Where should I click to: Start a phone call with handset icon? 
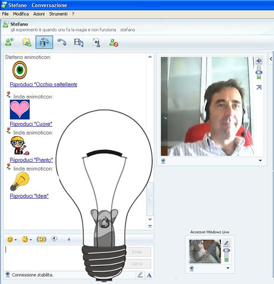pyautogui.click(x=62, y=42)
